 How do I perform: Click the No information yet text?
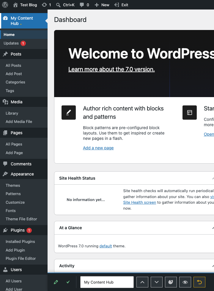click(86, 200)
